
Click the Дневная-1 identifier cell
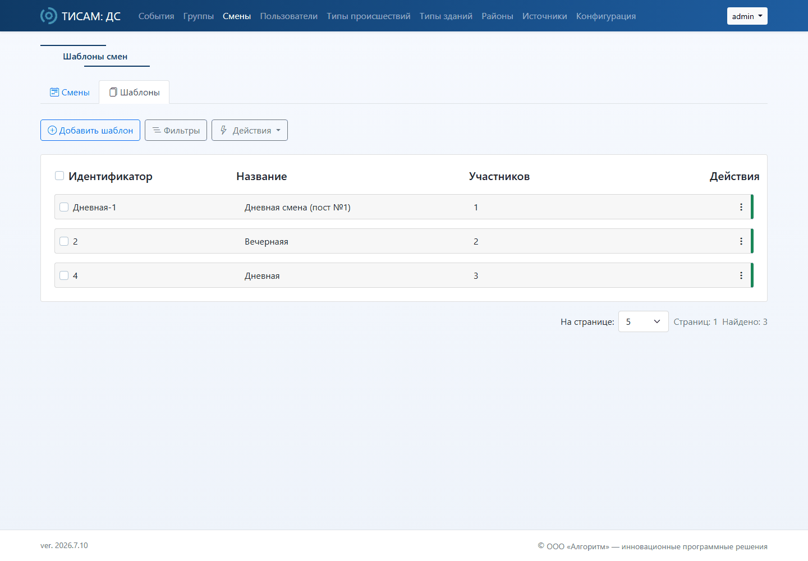(x=94, y=208)
